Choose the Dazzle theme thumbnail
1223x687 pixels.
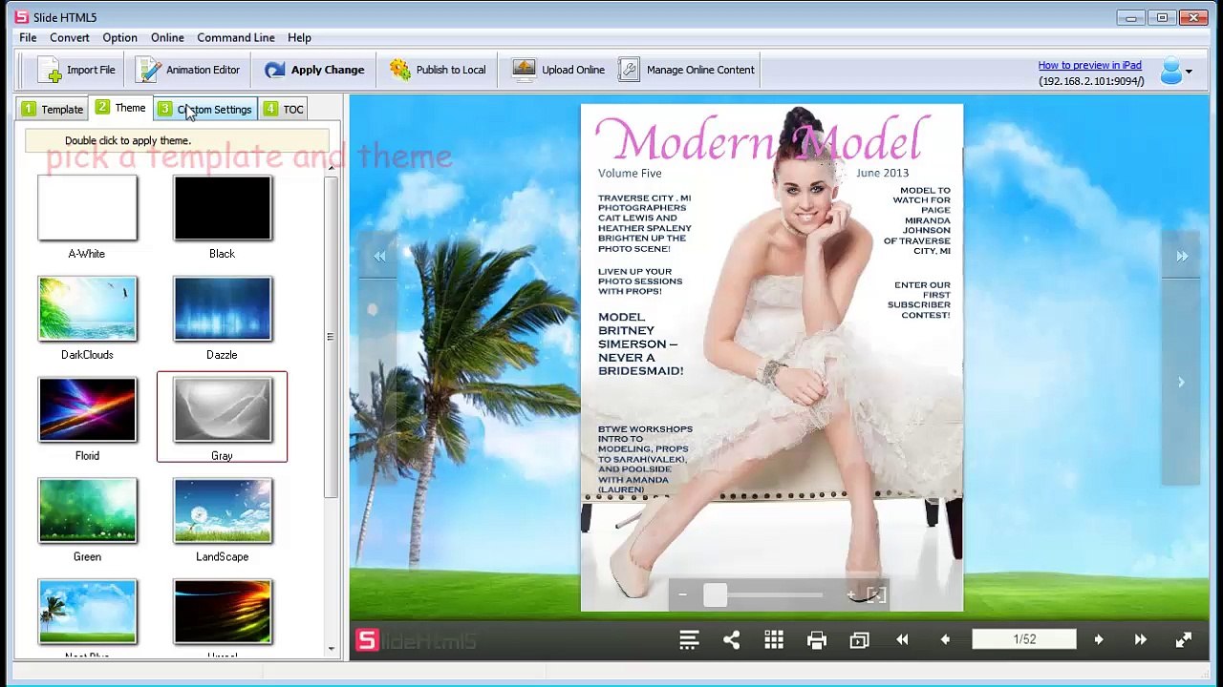223,309
